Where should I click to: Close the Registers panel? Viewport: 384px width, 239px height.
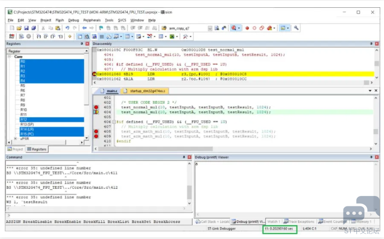[x=87, y=44]
